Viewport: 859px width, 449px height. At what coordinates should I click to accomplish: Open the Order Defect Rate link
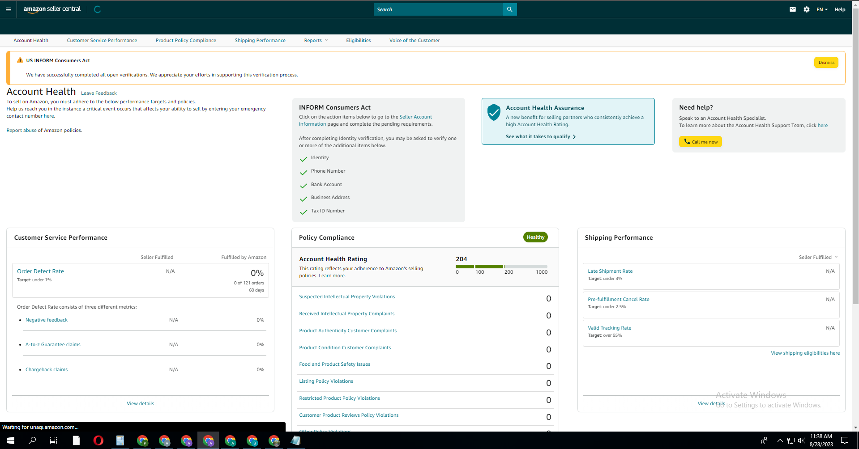point(40,271)
